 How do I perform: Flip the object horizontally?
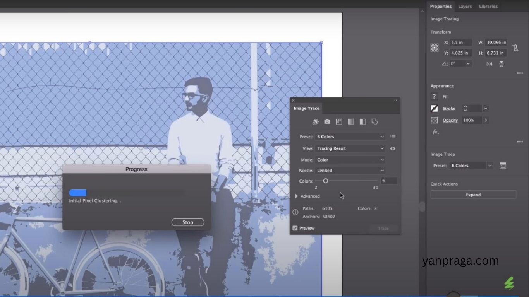(489, 64)
